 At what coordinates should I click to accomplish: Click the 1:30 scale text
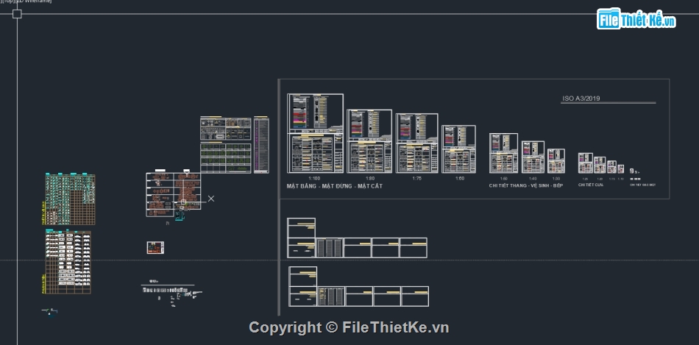[x=556, y=178]
